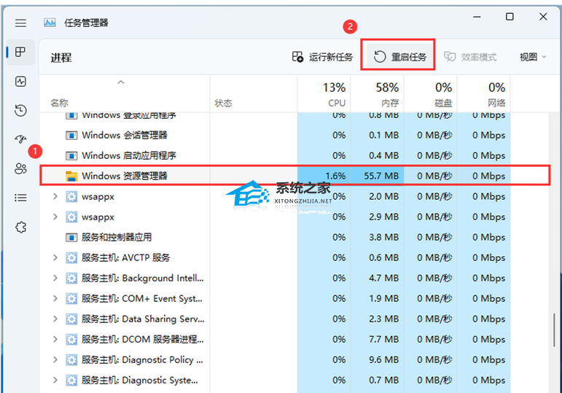Click the Windows 会话管理器 process icon
Image resolution: width=562 pixels, height=393 pixels.
coord(71,135)
